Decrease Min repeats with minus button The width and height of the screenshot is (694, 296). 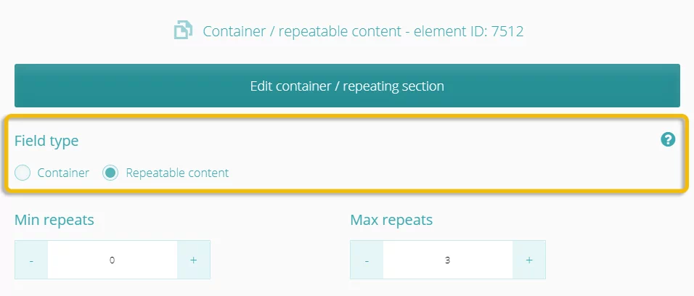[x=31, y=260]
